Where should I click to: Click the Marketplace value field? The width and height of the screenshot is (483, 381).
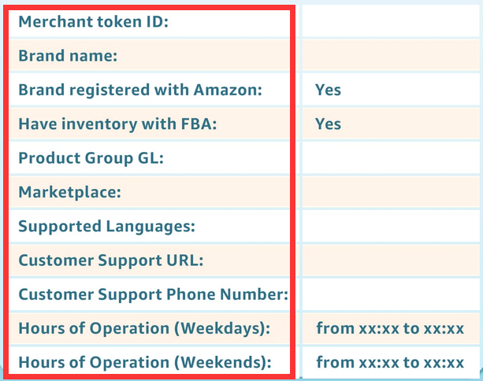click(390, 192)
